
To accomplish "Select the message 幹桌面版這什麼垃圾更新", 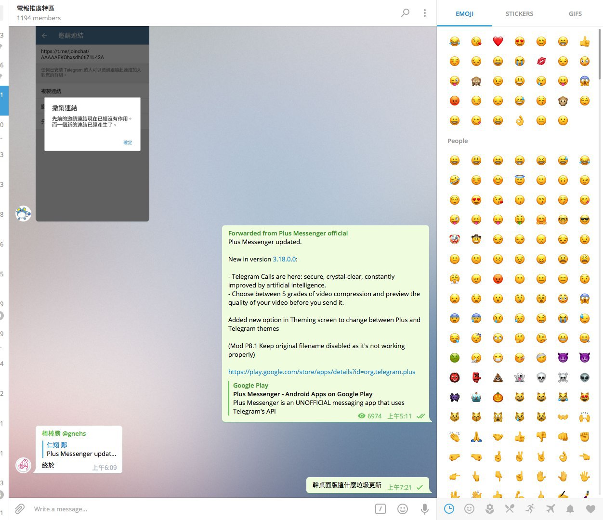I will (347, 485).
